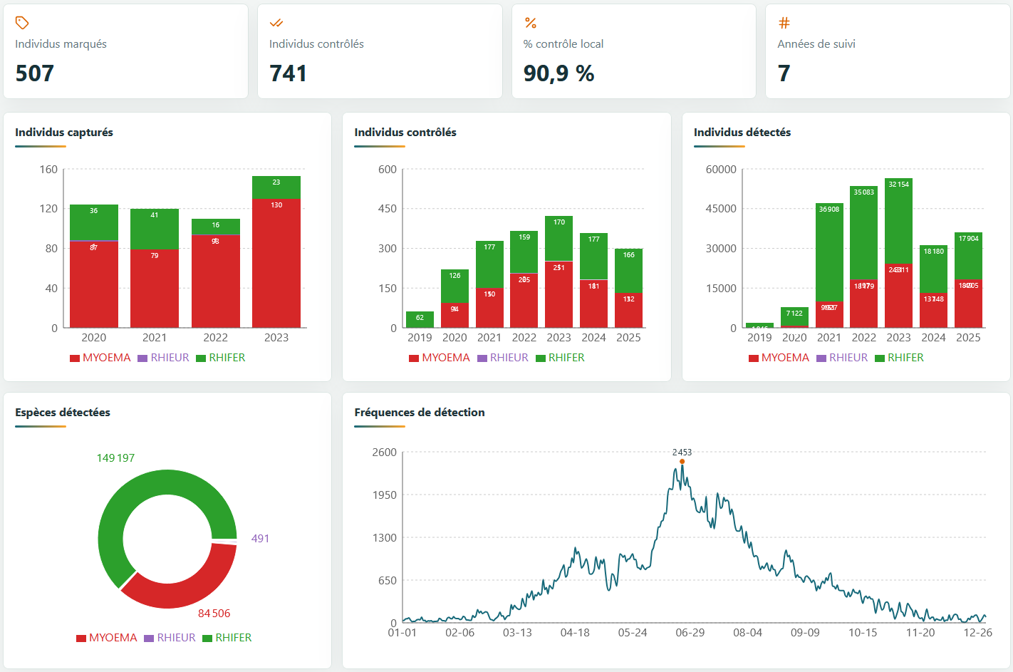The image size is (1013, 672).
Task: Select the green 159 segment in 2022 controls
Action: coord(524,252)
